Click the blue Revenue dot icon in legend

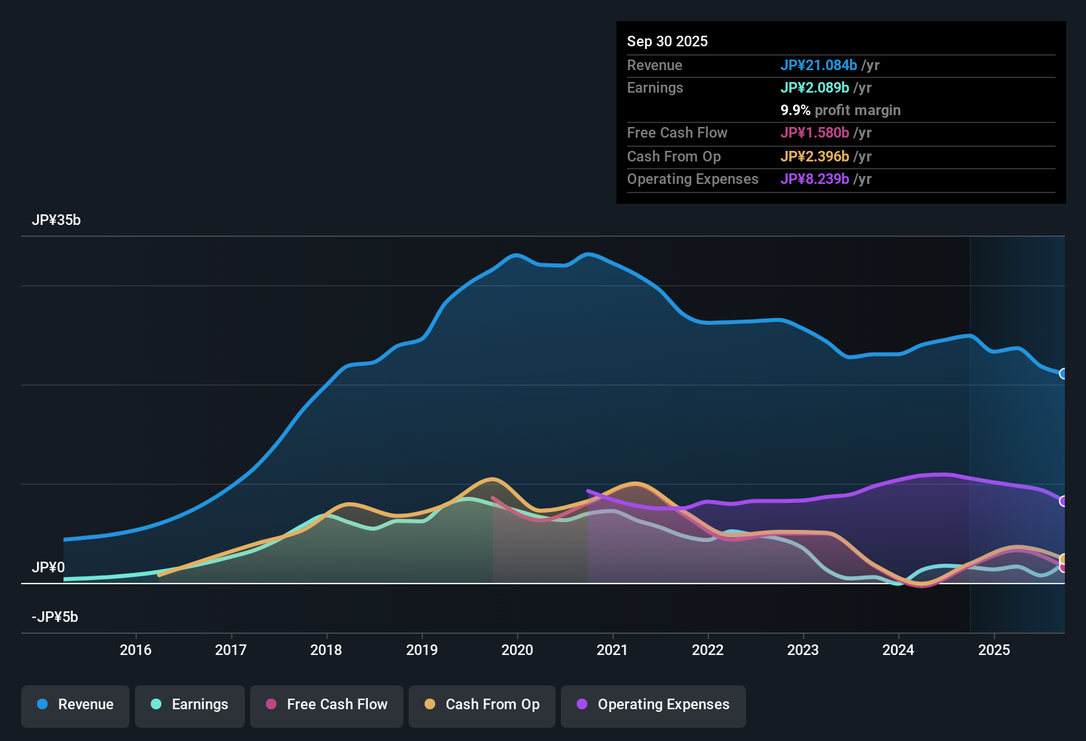click(42, 705)
